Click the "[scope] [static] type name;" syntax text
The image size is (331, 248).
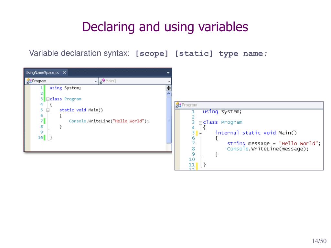201,54
